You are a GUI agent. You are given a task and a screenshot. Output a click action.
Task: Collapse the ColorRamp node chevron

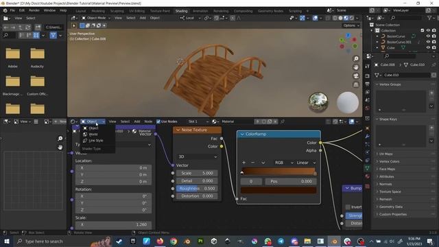click(242, 134)
